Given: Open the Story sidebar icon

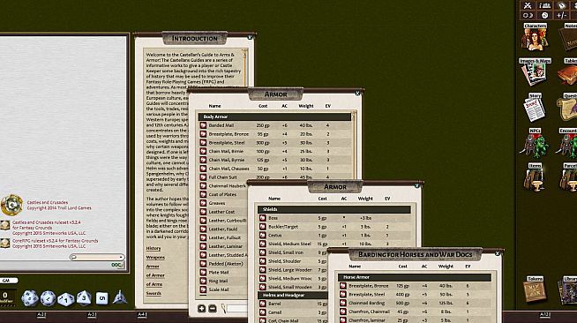Looking at the screenshot, I should (535, 107).
